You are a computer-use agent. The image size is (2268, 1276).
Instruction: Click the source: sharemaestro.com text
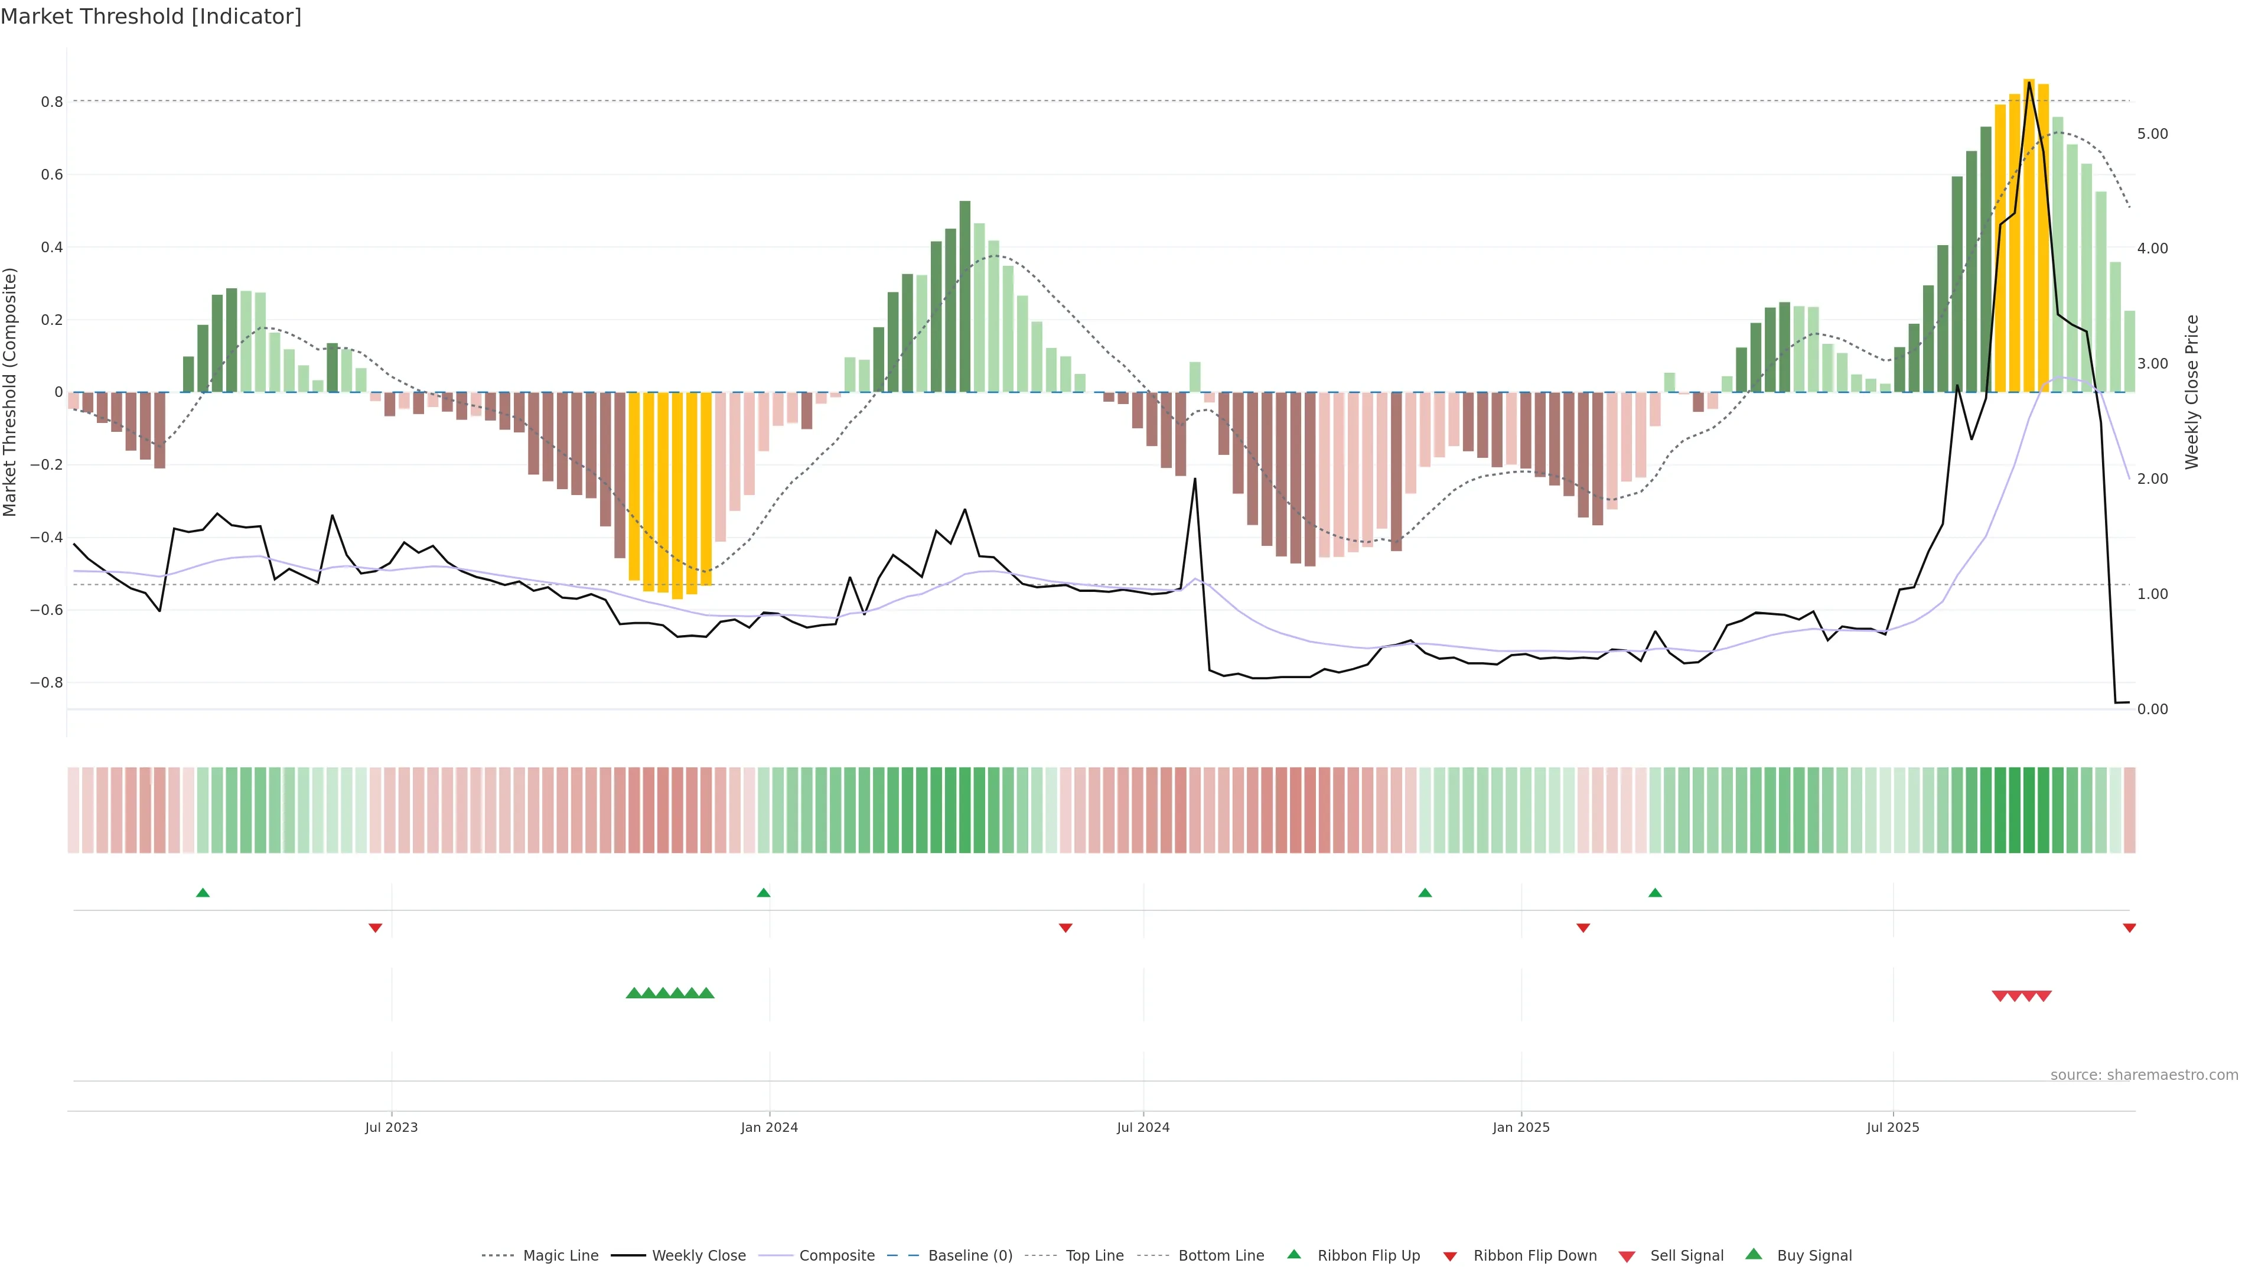point(2144,1075)
